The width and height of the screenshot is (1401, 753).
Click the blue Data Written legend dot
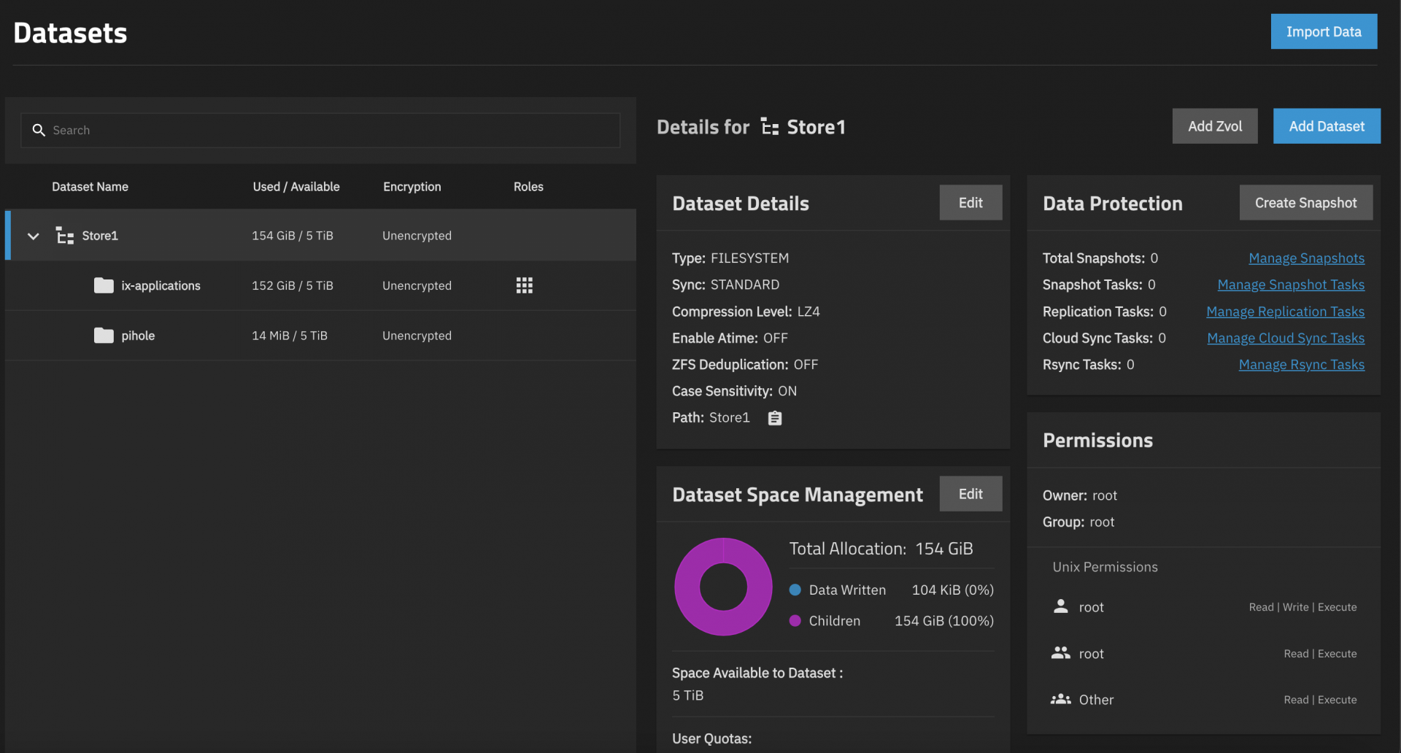coord(795,590)
